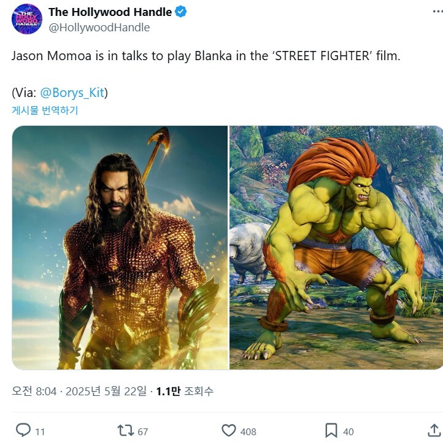Open the Aquaman photo on the left
The height and width of the screenshot is (445, 443).
point(120,247)
